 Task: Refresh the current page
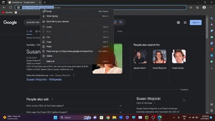pos(10,7)
